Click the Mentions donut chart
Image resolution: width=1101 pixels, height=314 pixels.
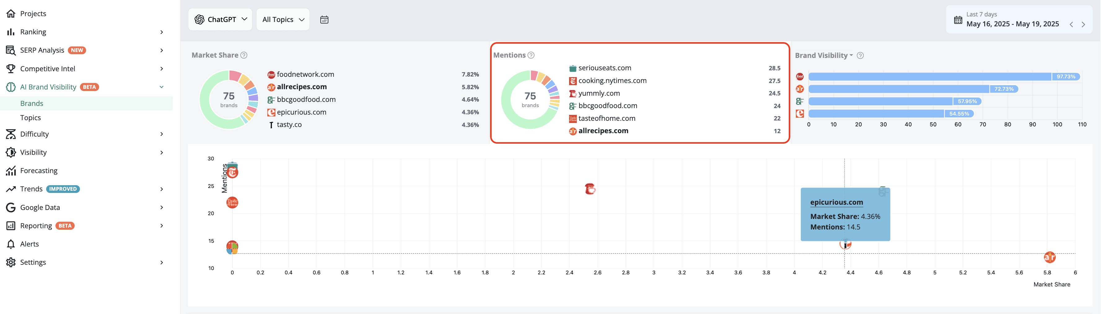point(530,99)
